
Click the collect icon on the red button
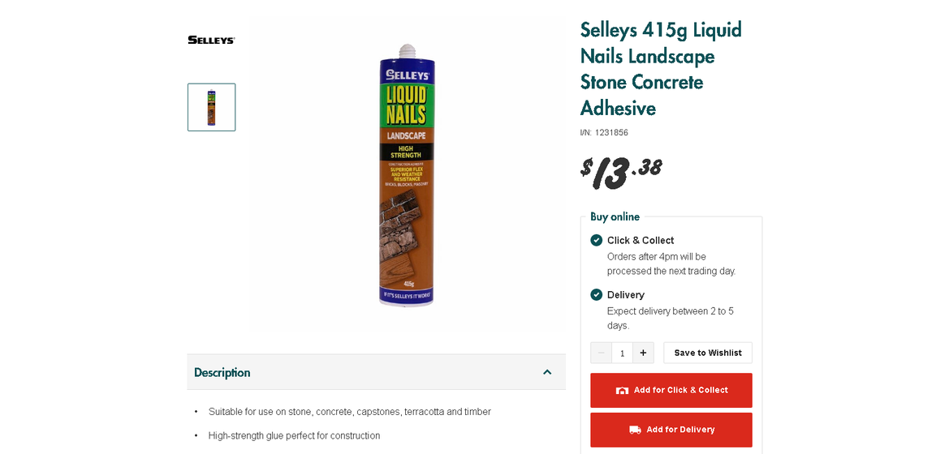click(622, 390)
